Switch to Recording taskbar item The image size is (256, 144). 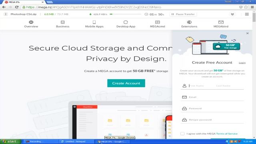pos(40,142)
